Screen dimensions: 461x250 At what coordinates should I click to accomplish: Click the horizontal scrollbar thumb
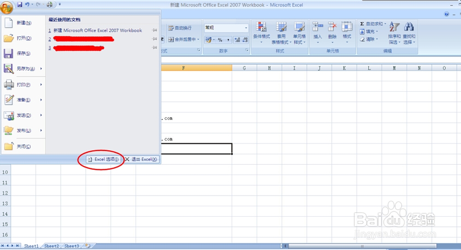362,246
